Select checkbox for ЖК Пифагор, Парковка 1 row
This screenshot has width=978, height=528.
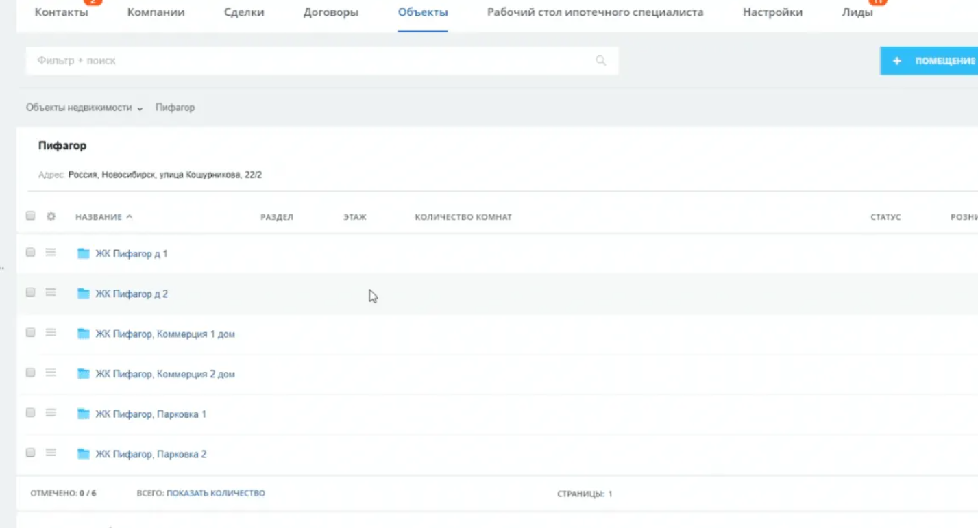click(30, 413)
